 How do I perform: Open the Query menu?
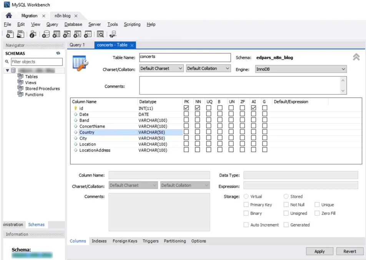tap(52, 24)
